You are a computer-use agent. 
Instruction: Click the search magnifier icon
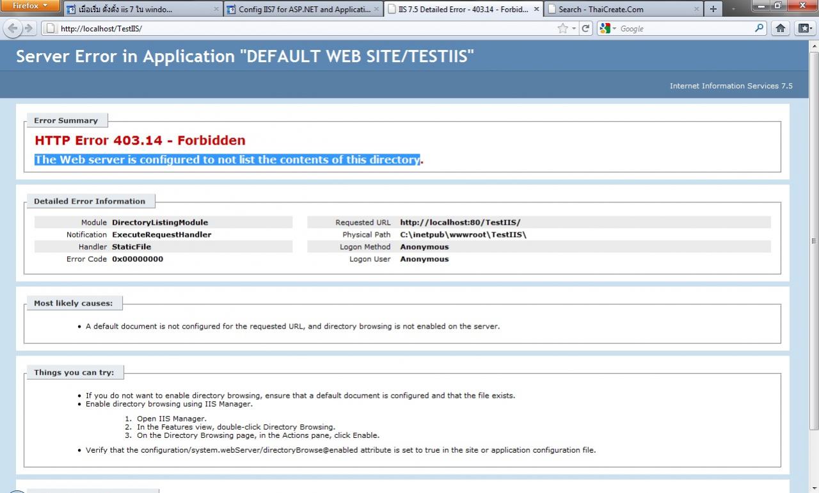click(759, 28)
